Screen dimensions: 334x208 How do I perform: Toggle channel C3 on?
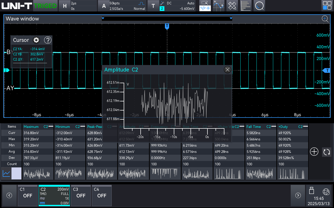81,196
